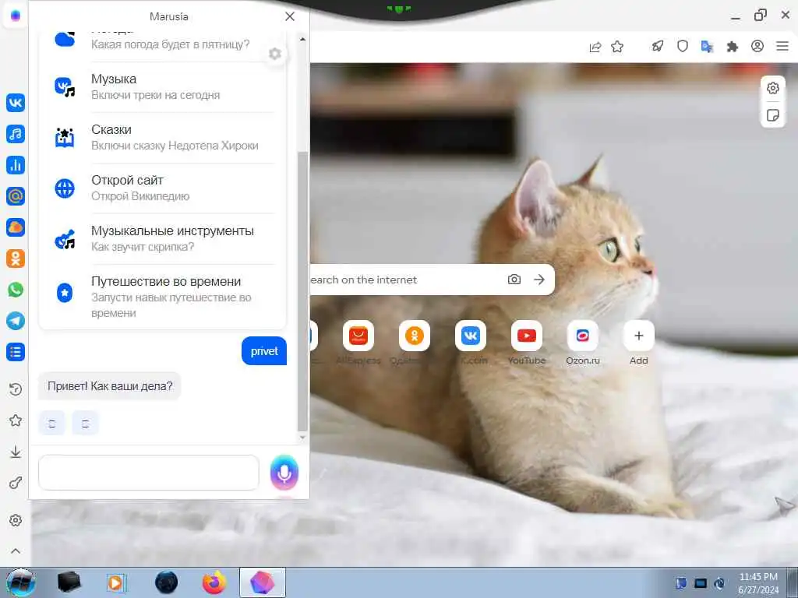Select Музыкальные инструменты skill

(163, 238)
